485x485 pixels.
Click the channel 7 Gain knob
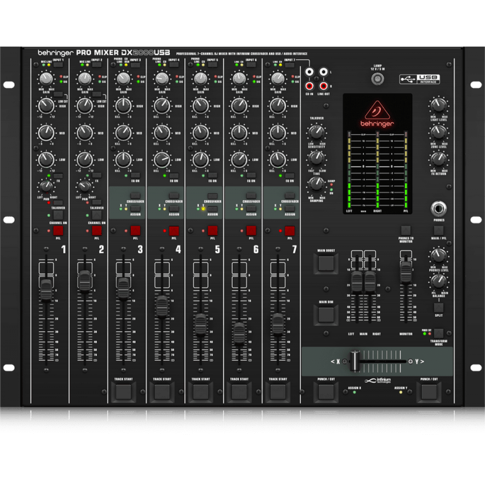278,79
